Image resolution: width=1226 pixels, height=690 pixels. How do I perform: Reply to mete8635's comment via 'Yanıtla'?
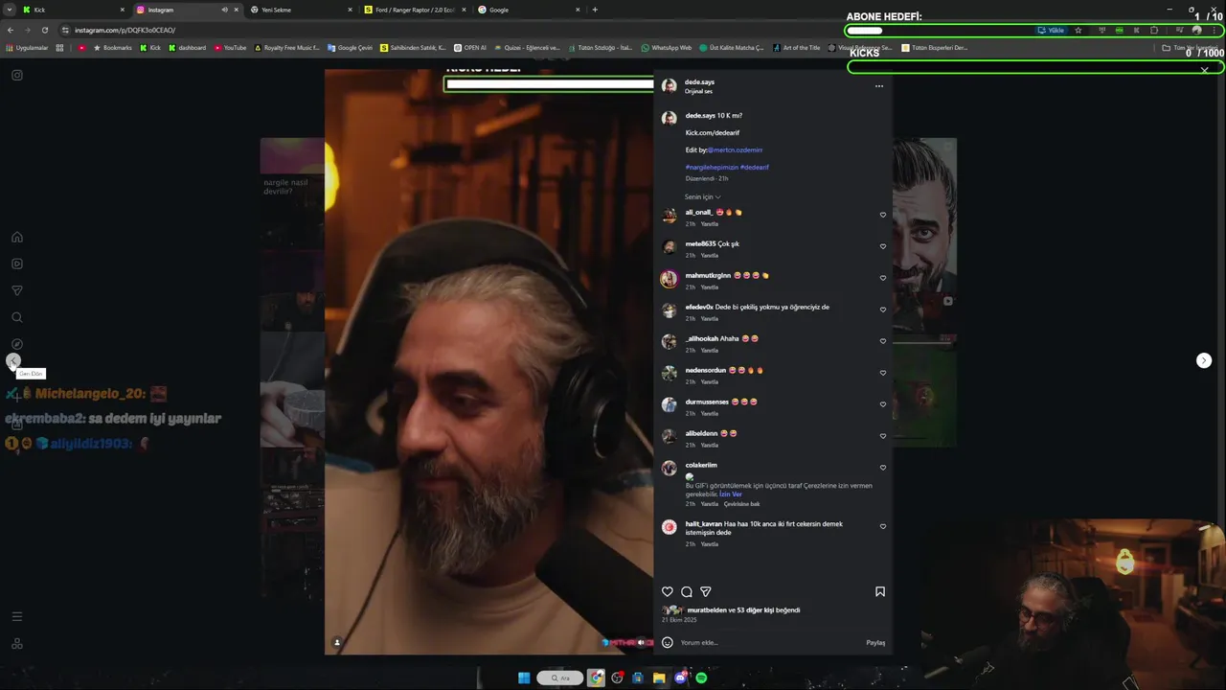[710, 256]
